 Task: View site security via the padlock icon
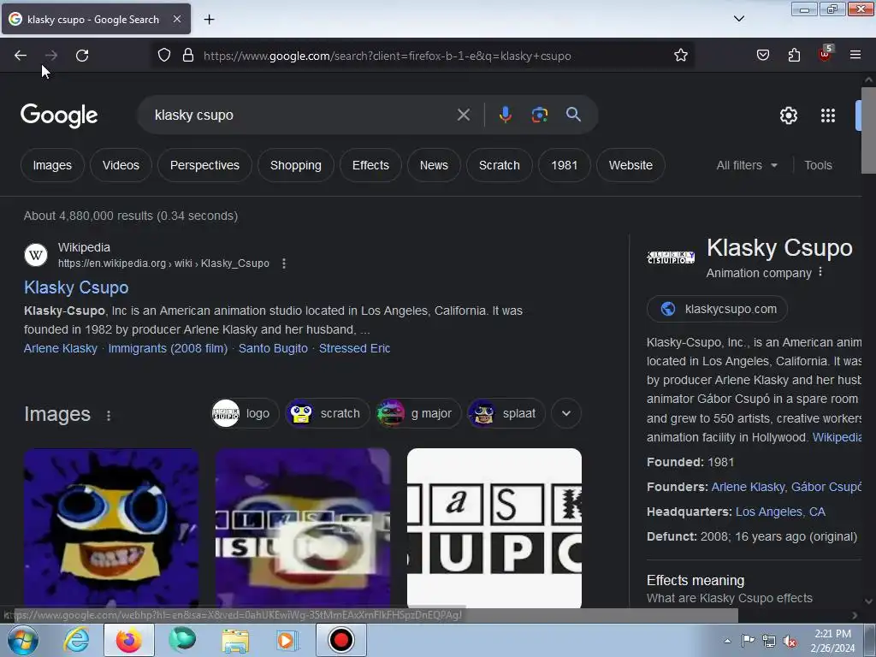tap(188, 56)
